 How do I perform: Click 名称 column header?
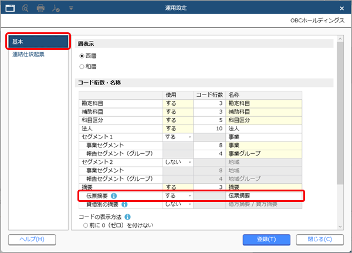tap(264, 95)
